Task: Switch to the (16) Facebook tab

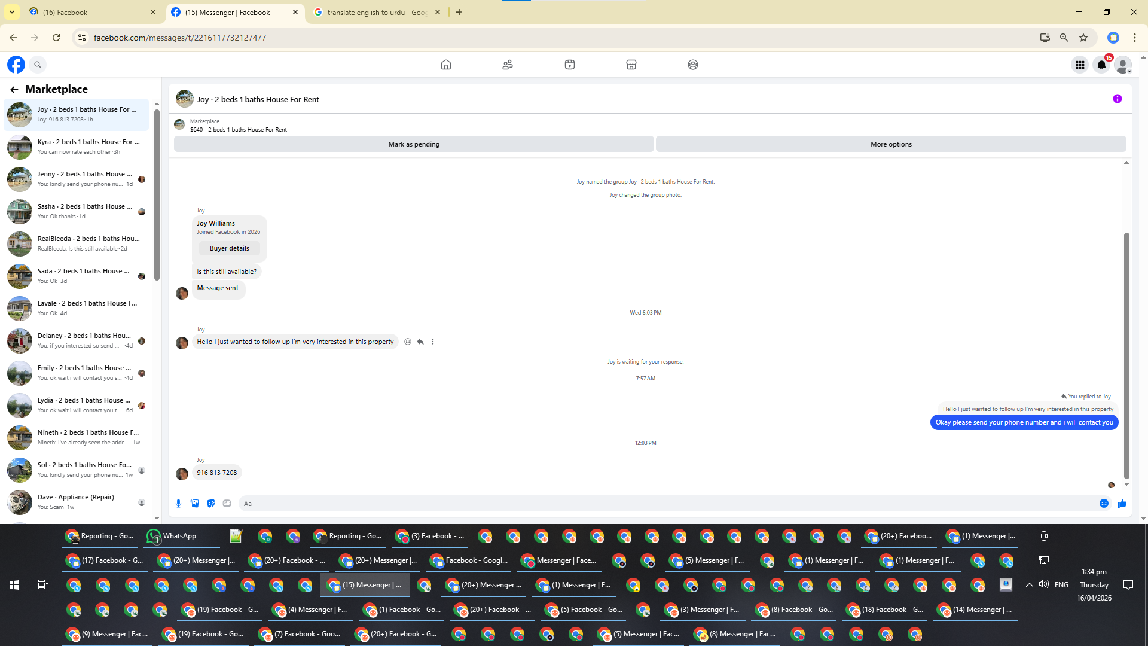Action: point(93,13)
